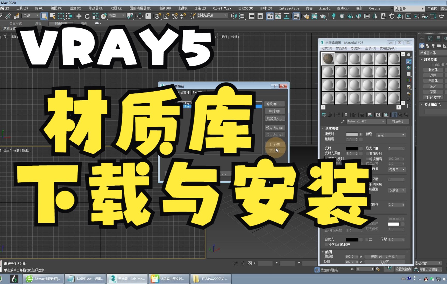Open the 修改器(M) menu

click(96, 8)
